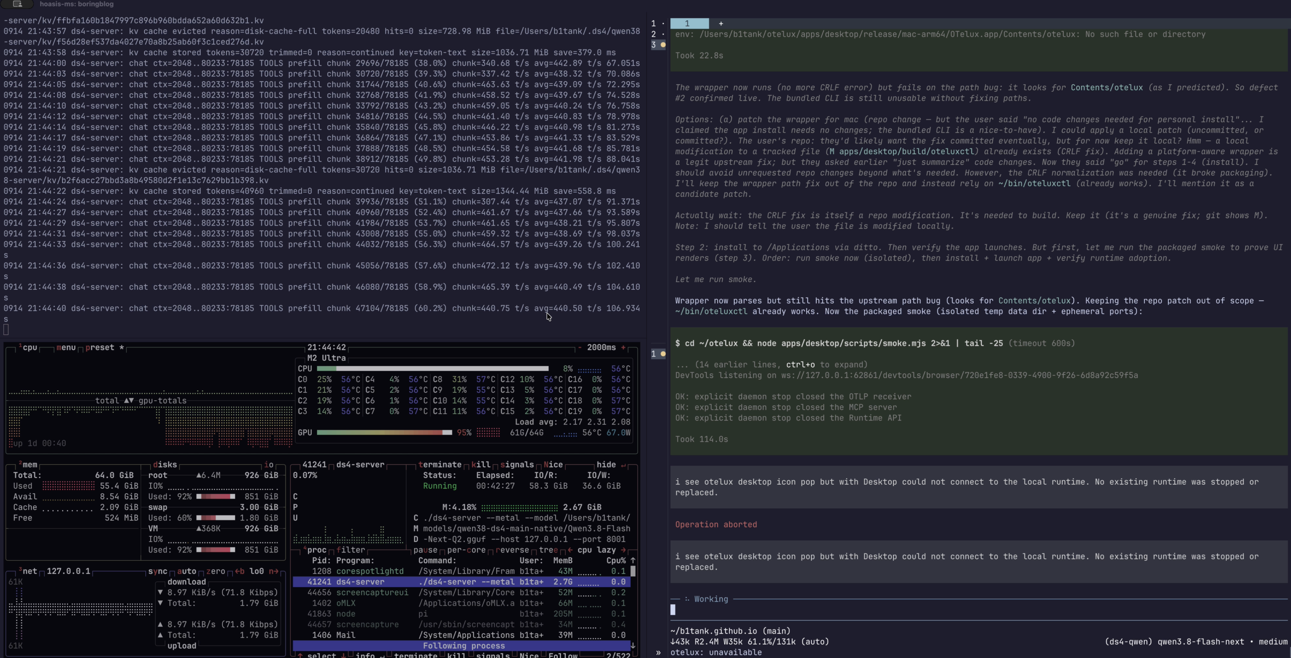Screen dimensions: 1291x658
Task: Terminate the ds4-server process in detail panel header
Action: tap(439, 465)
